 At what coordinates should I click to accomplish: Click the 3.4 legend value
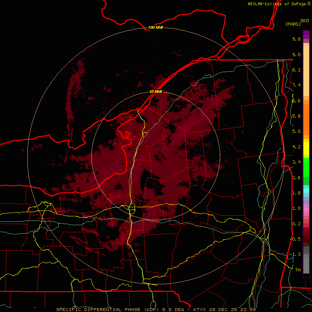click(x=296, y=162)
